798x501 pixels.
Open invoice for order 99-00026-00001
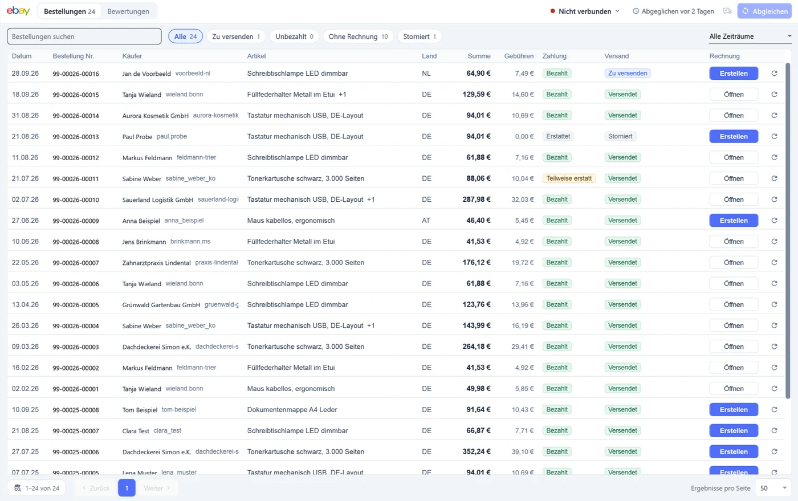click(x=734, y=389)
